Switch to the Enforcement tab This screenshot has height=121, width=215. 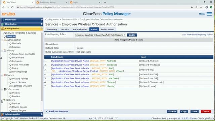(107, 29)
